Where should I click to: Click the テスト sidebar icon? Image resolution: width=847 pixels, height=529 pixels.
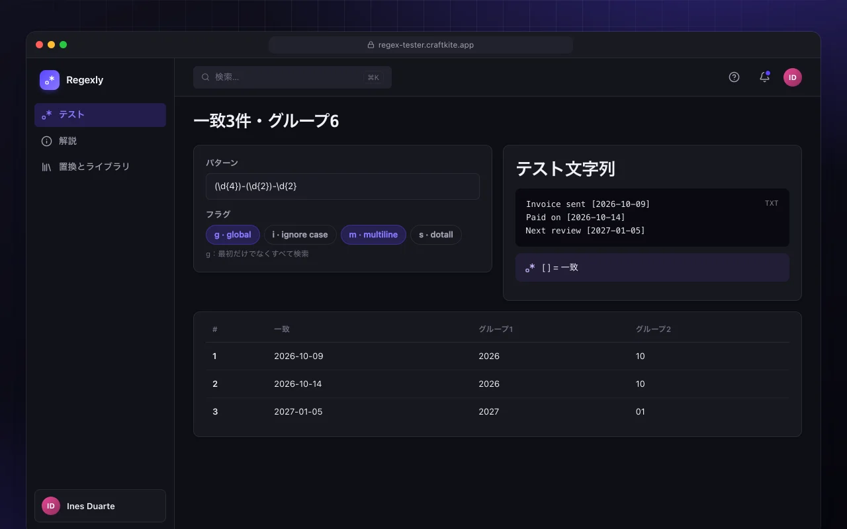pos(47,115)
